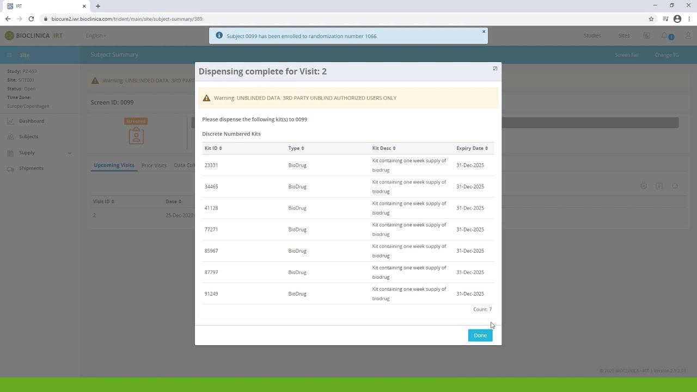Sort table by Kit ID column
The width and height of the screenshot is (697, 392).
(213, 148)
